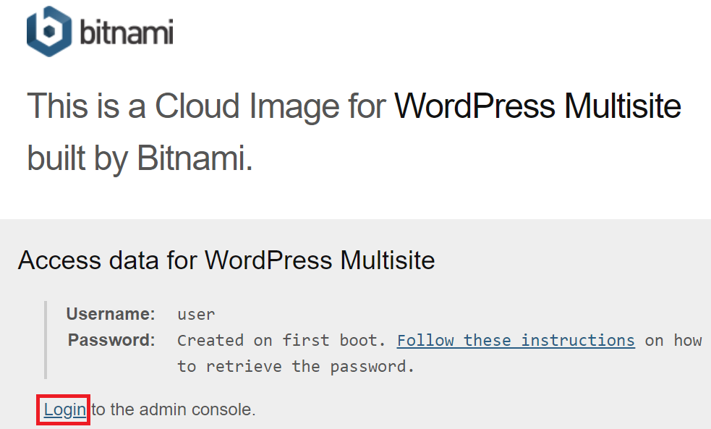Click the word 'Multisite' in Access data heading
Viewport: 711px width, 429px height.
click(x=387, y=260)
